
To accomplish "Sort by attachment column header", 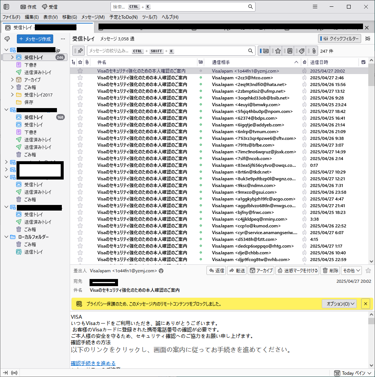I will (x=87, y=62).
